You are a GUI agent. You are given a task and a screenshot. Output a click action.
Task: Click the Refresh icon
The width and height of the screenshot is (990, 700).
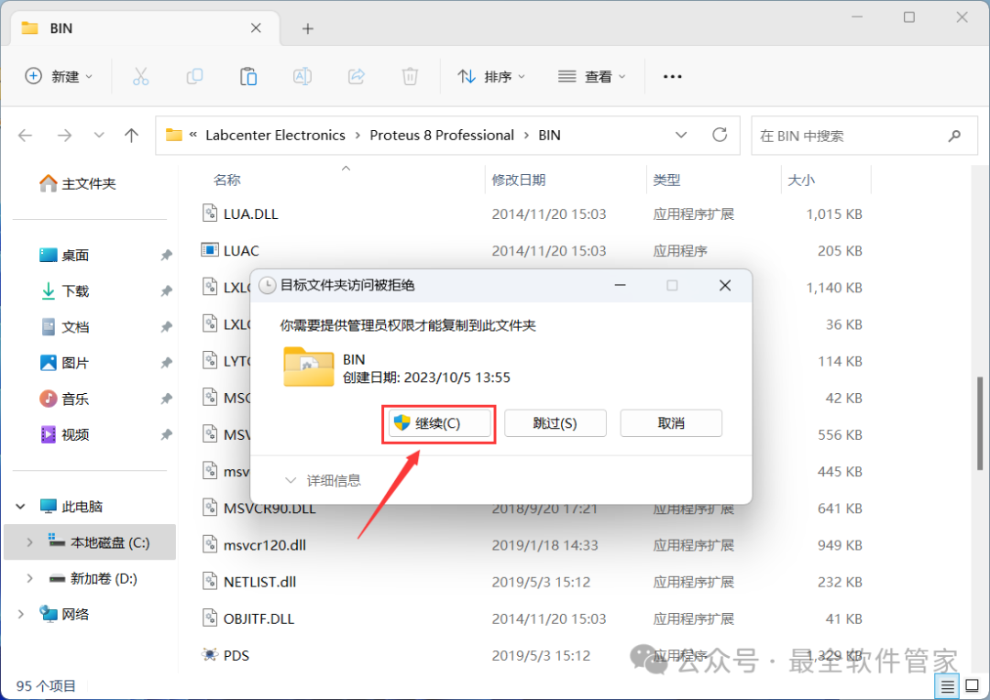click(x=720, y=135)
